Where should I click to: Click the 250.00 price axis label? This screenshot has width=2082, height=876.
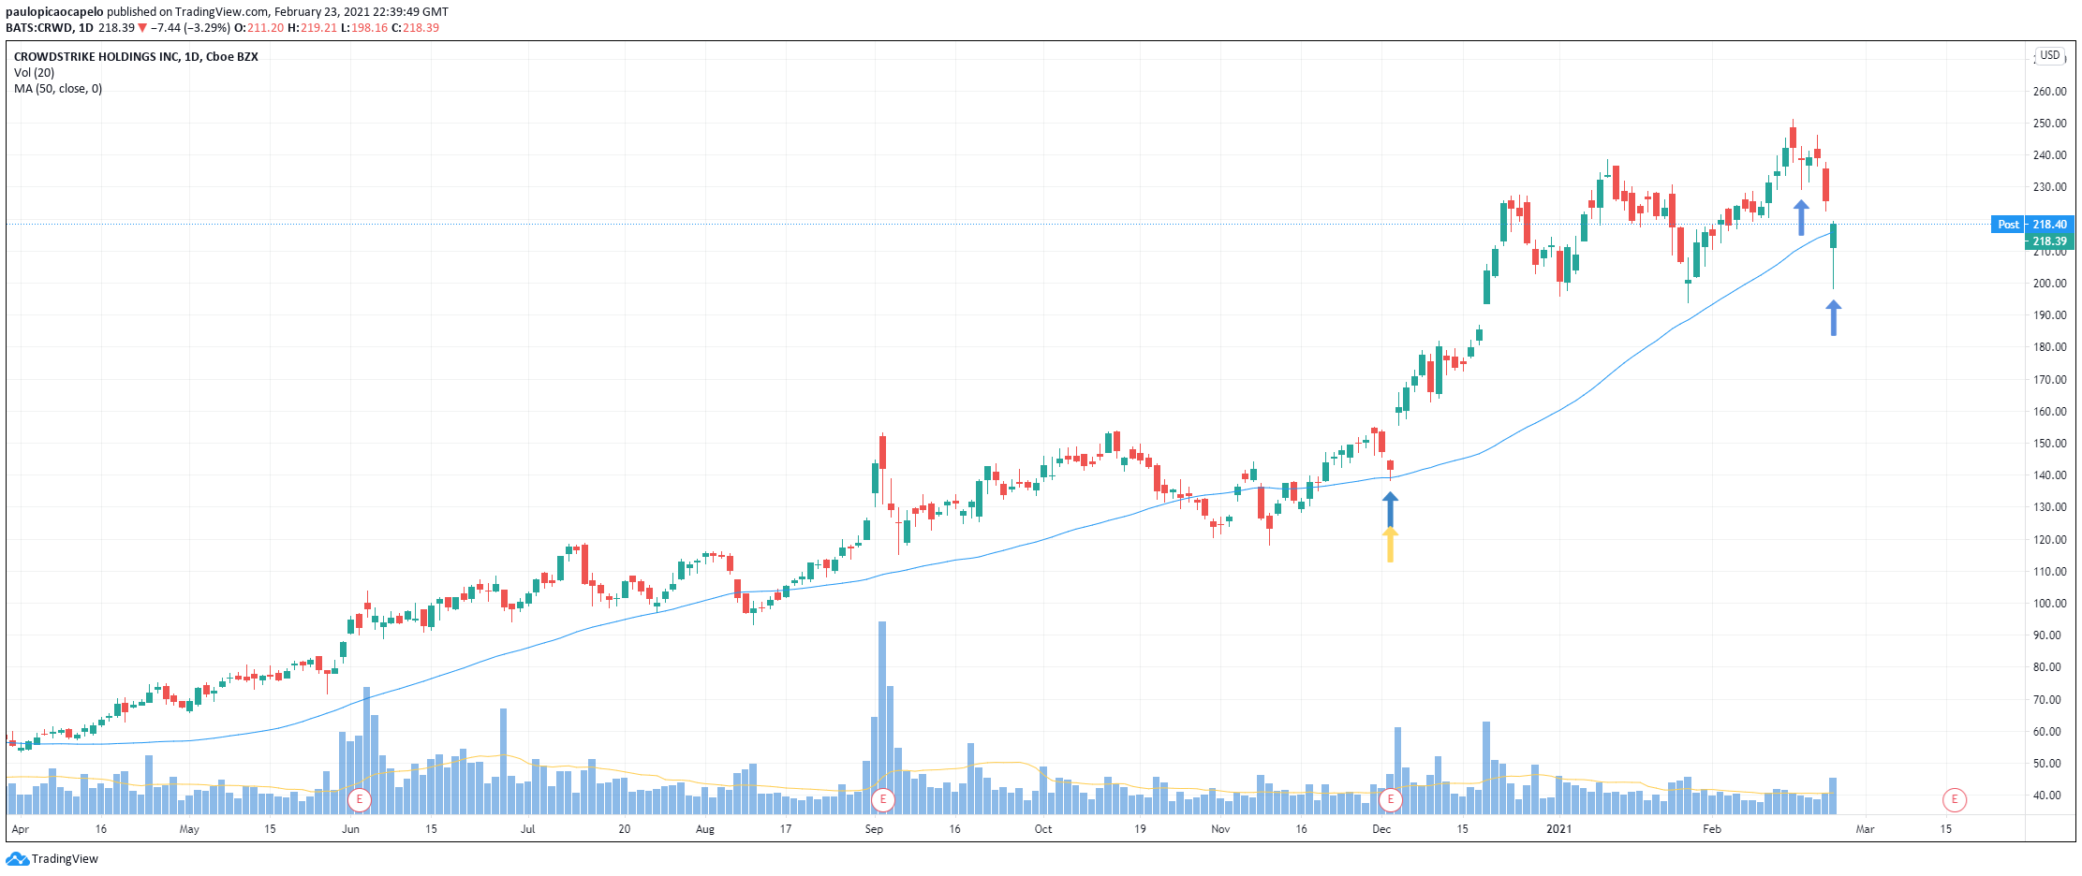pos(2049,124)
